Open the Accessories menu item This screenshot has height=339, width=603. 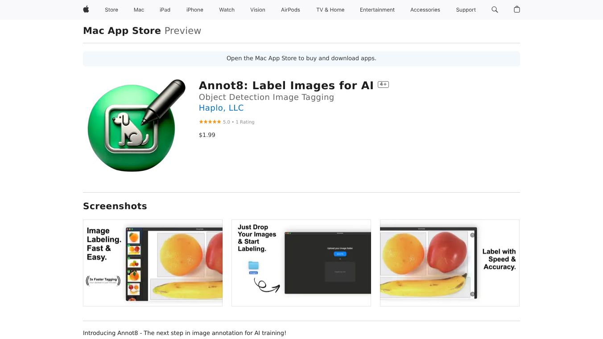(425, 10)
